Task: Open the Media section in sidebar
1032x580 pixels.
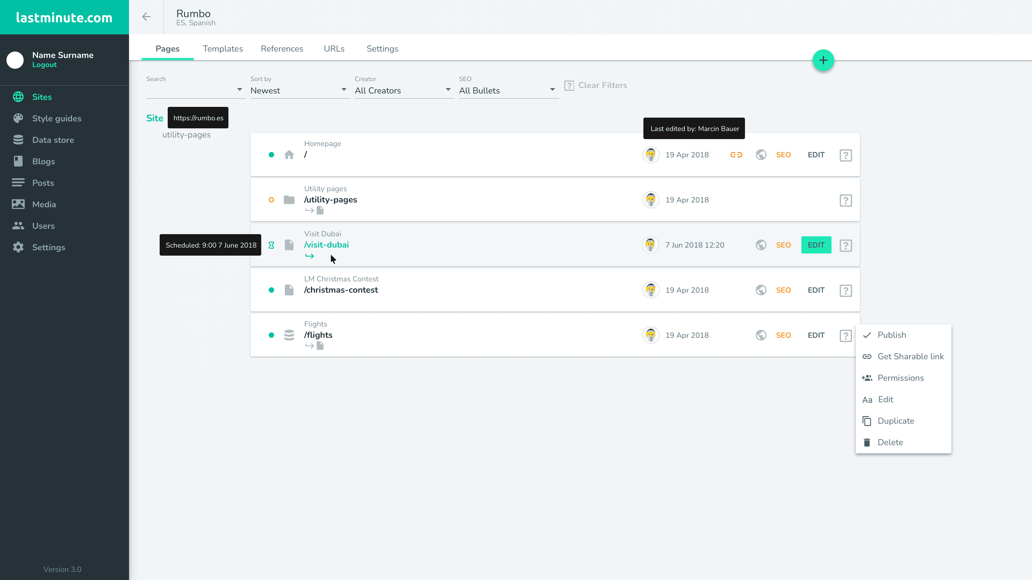Action: point(44,204)
